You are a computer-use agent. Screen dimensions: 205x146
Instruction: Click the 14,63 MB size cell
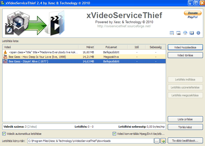click(88, 61)
